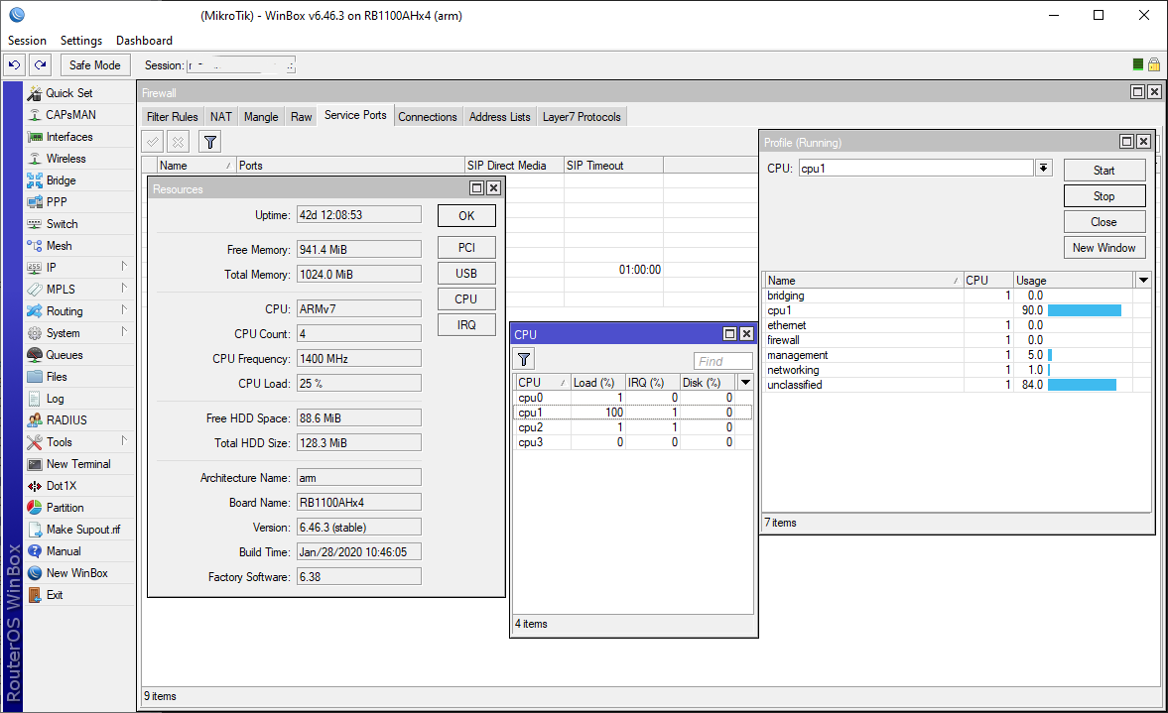The width and height of the screenshot is (1168, 713).
Task: Switch to the Connections tab
Action: (x=428, y=117)
